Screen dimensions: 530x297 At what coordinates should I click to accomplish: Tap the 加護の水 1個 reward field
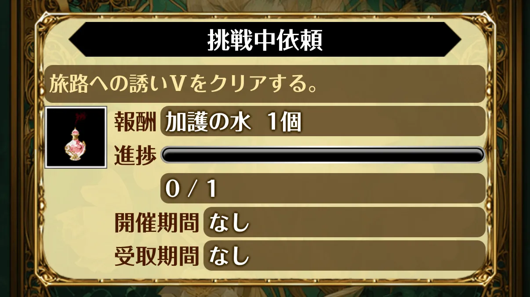click(323, 122)
